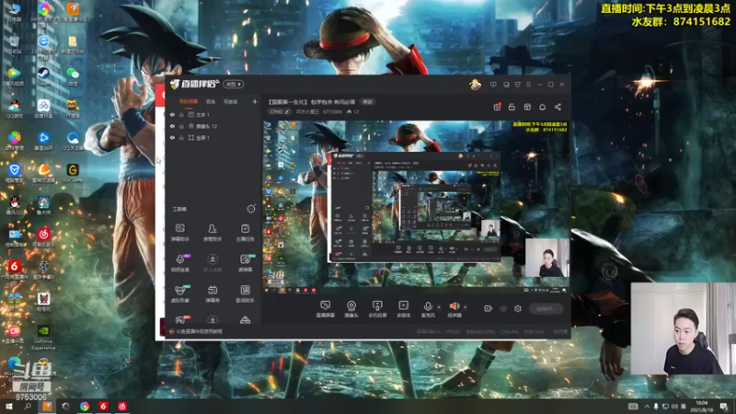Select the first orange scene tab
The image size is (736, 414).
189,101
